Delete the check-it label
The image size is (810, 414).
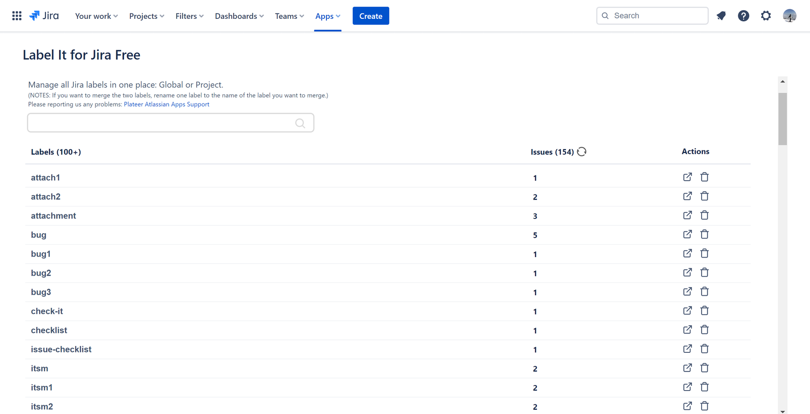[704, 310]
